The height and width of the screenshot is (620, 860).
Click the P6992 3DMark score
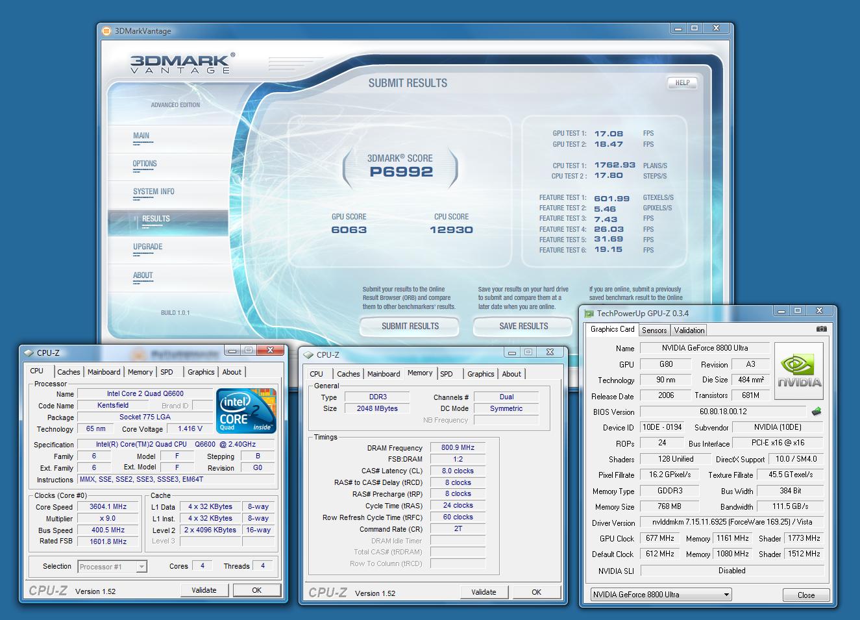[401, 172]
